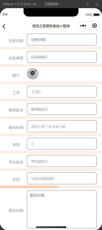The width and height of the screenshot is (102, 230).
Task: Open the 报名时间 date-time field
Action: point(62,126)
